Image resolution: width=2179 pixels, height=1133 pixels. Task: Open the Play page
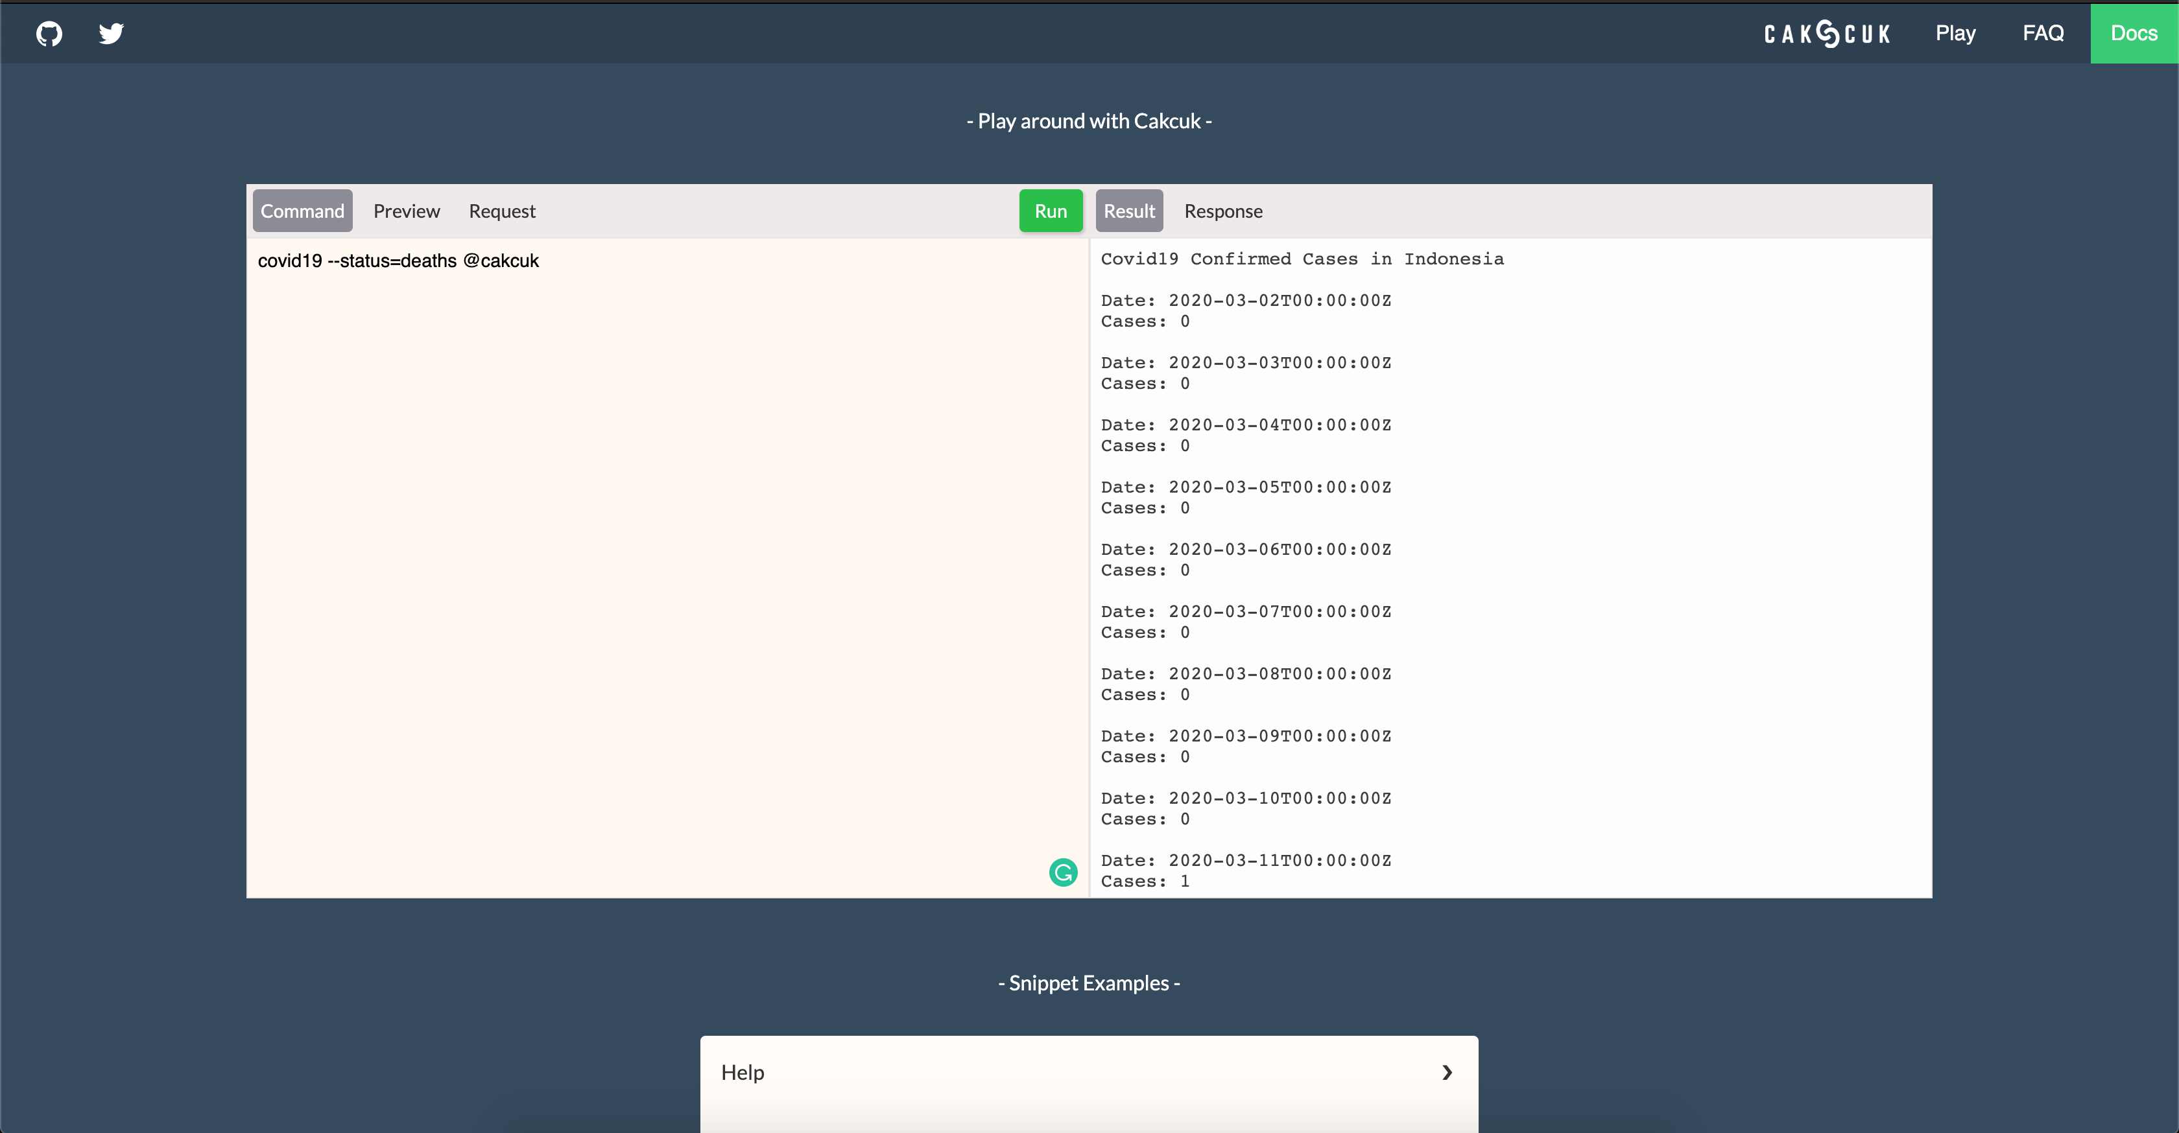(x=1955, y=33)
